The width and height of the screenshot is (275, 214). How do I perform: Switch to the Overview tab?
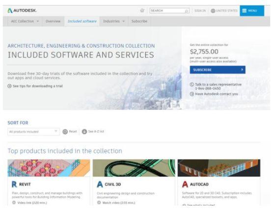coord(53,21)
